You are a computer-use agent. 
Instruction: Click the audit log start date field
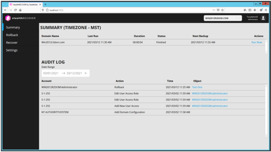[51, 73]
